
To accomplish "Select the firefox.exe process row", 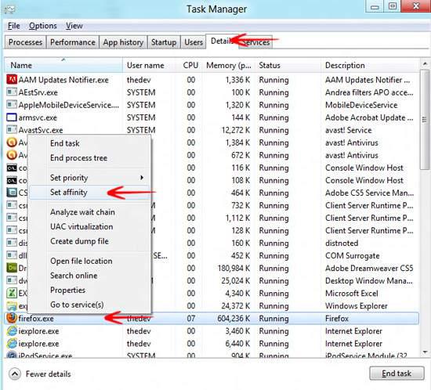I will tap(212, 318).
